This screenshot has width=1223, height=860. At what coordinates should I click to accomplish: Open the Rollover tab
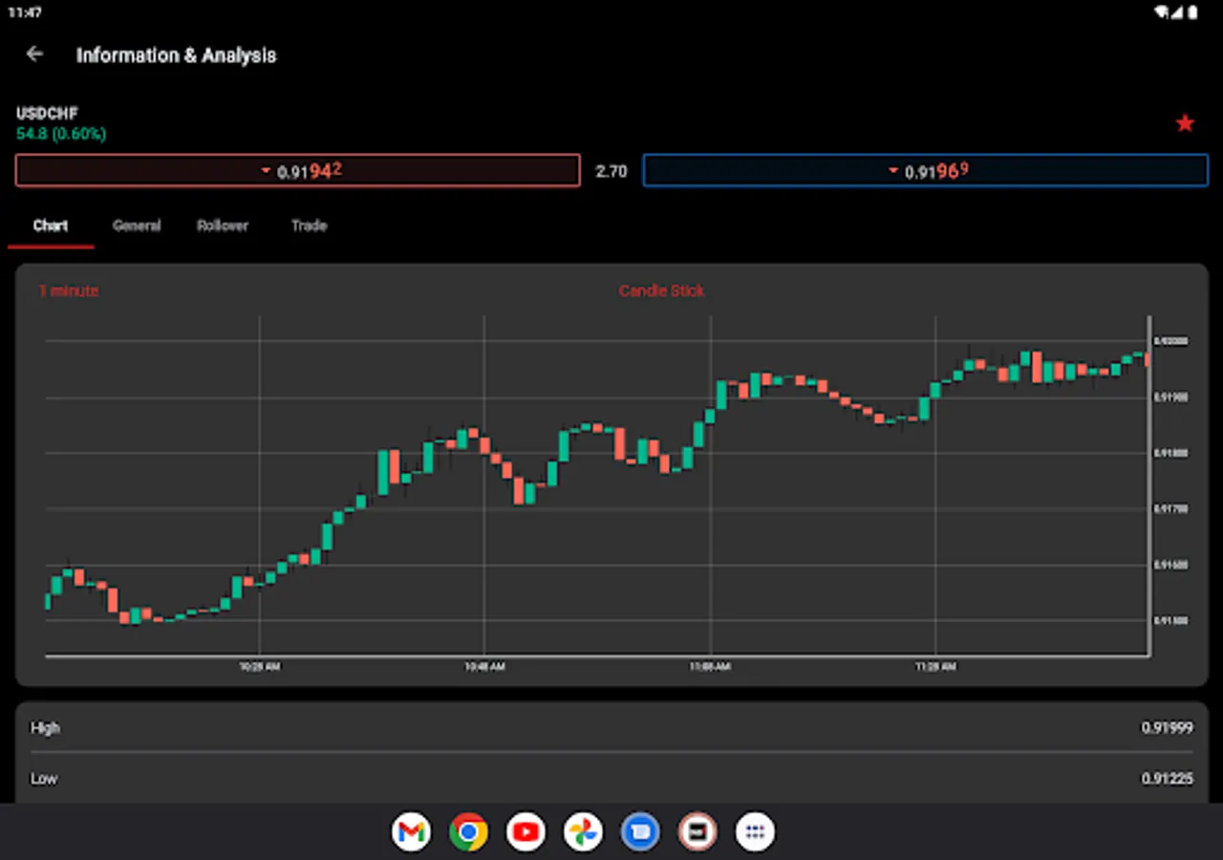223,226
